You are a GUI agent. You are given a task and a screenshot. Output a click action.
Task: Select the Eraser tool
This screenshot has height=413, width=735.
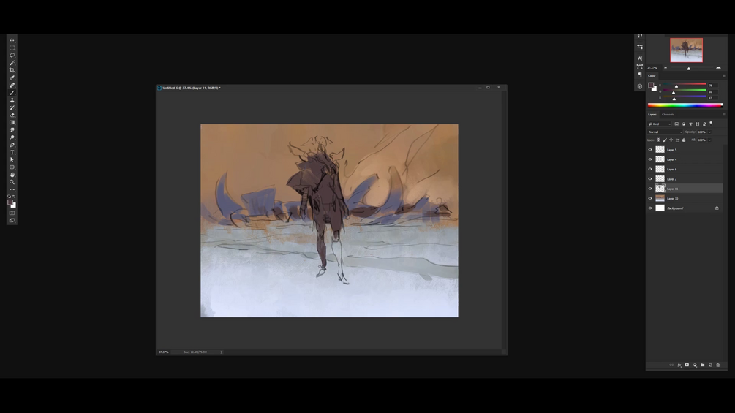[12, 115]
